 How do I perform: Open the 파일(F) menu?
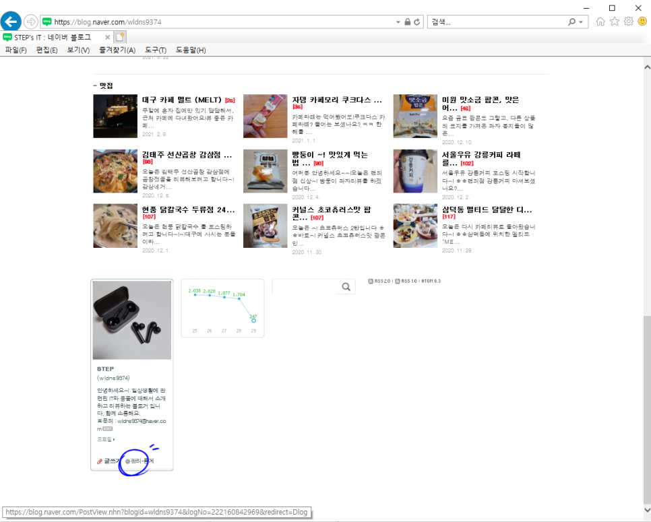coord(15,51)
